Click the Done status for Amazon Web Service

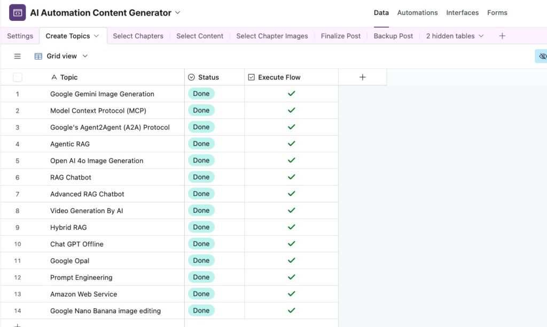201,294
